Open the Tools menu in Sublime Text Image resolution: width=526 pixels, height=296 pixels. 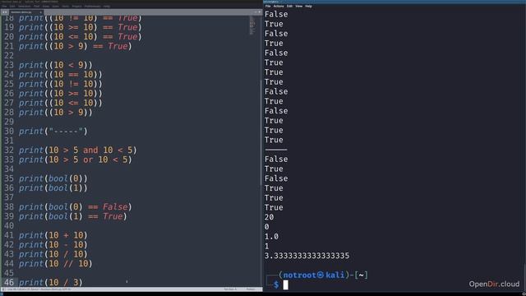[x=66, y=6]
